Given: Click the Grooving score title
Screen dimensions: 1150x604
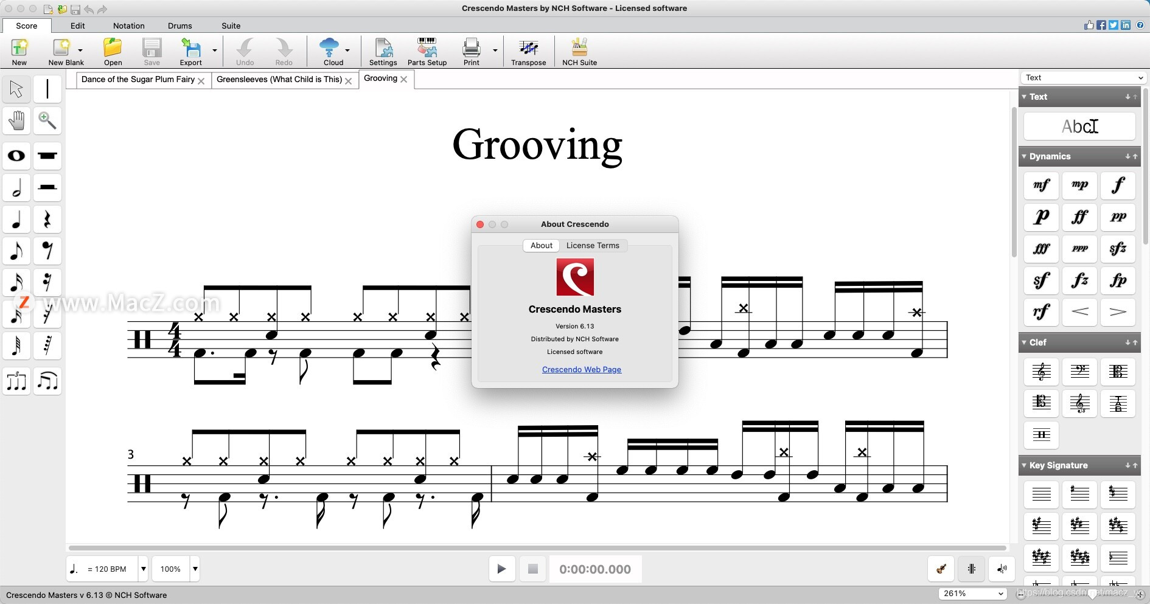Looking at the screenshot, I should click(537, 146).
